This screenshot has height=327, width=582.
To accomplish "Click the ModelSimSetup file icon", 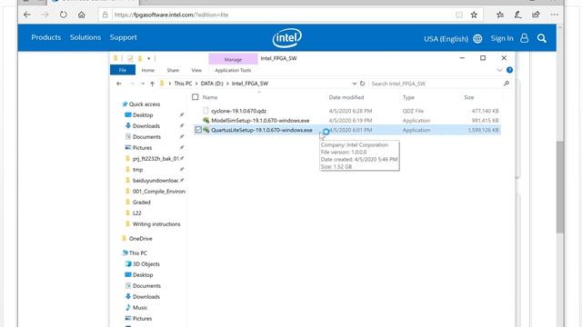I will [206, 121].
